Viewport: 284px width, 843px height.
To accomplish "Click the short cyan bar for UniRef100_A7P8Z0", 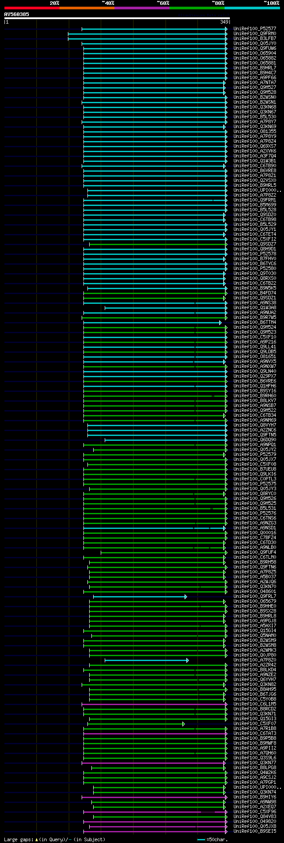I will tap(146, 660).
